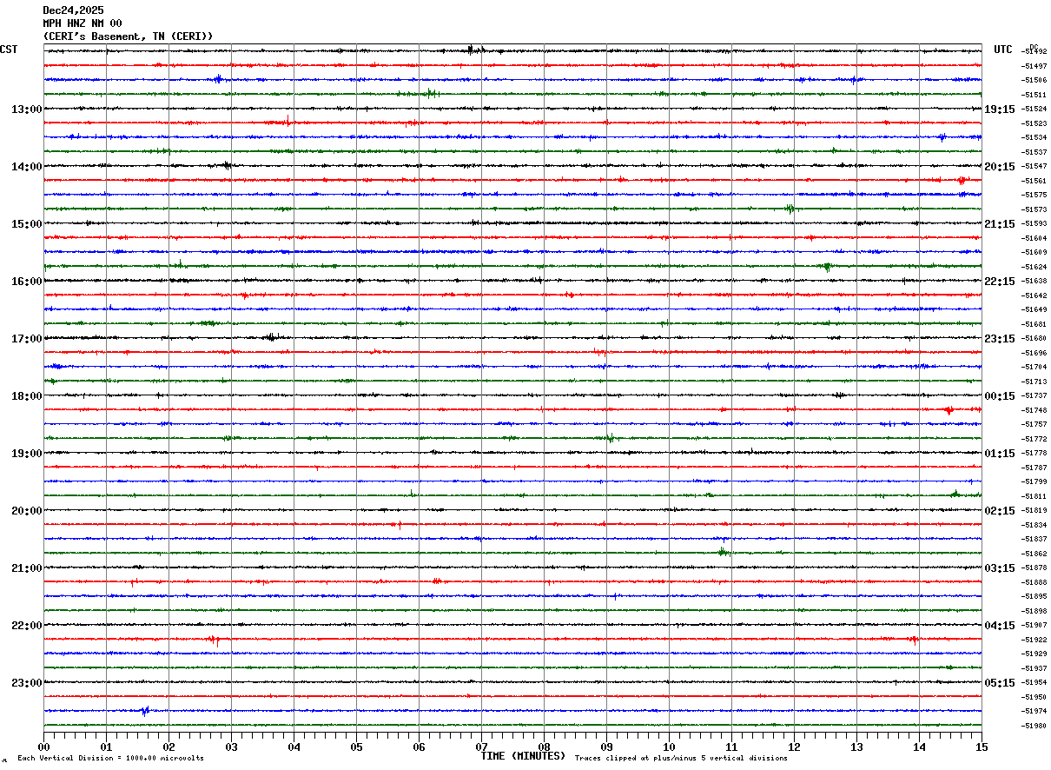Click DC offset value -51547
This screenshot has width=1051, height=770.
(x=1034, y=167)
